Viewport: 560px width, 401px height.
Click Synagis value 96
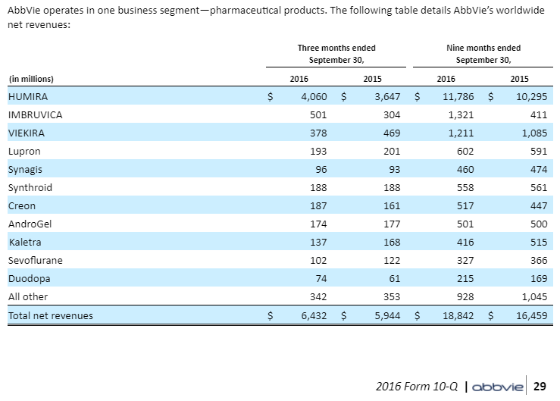pos(321,170)
